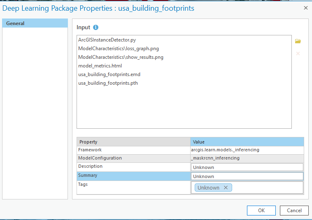Click the Value column header
The width and height of the screenshot is (312, 220).
[247, 142]
